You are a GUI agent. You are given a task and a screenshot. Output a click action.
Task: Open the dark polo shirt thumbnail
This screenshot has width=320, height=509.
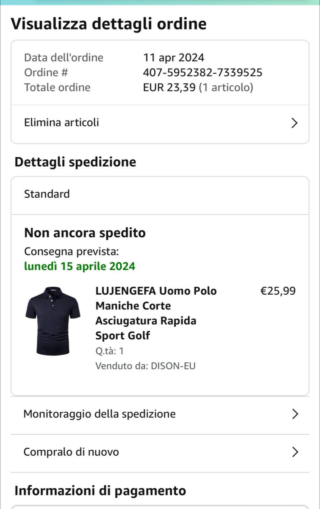[53, 321]
